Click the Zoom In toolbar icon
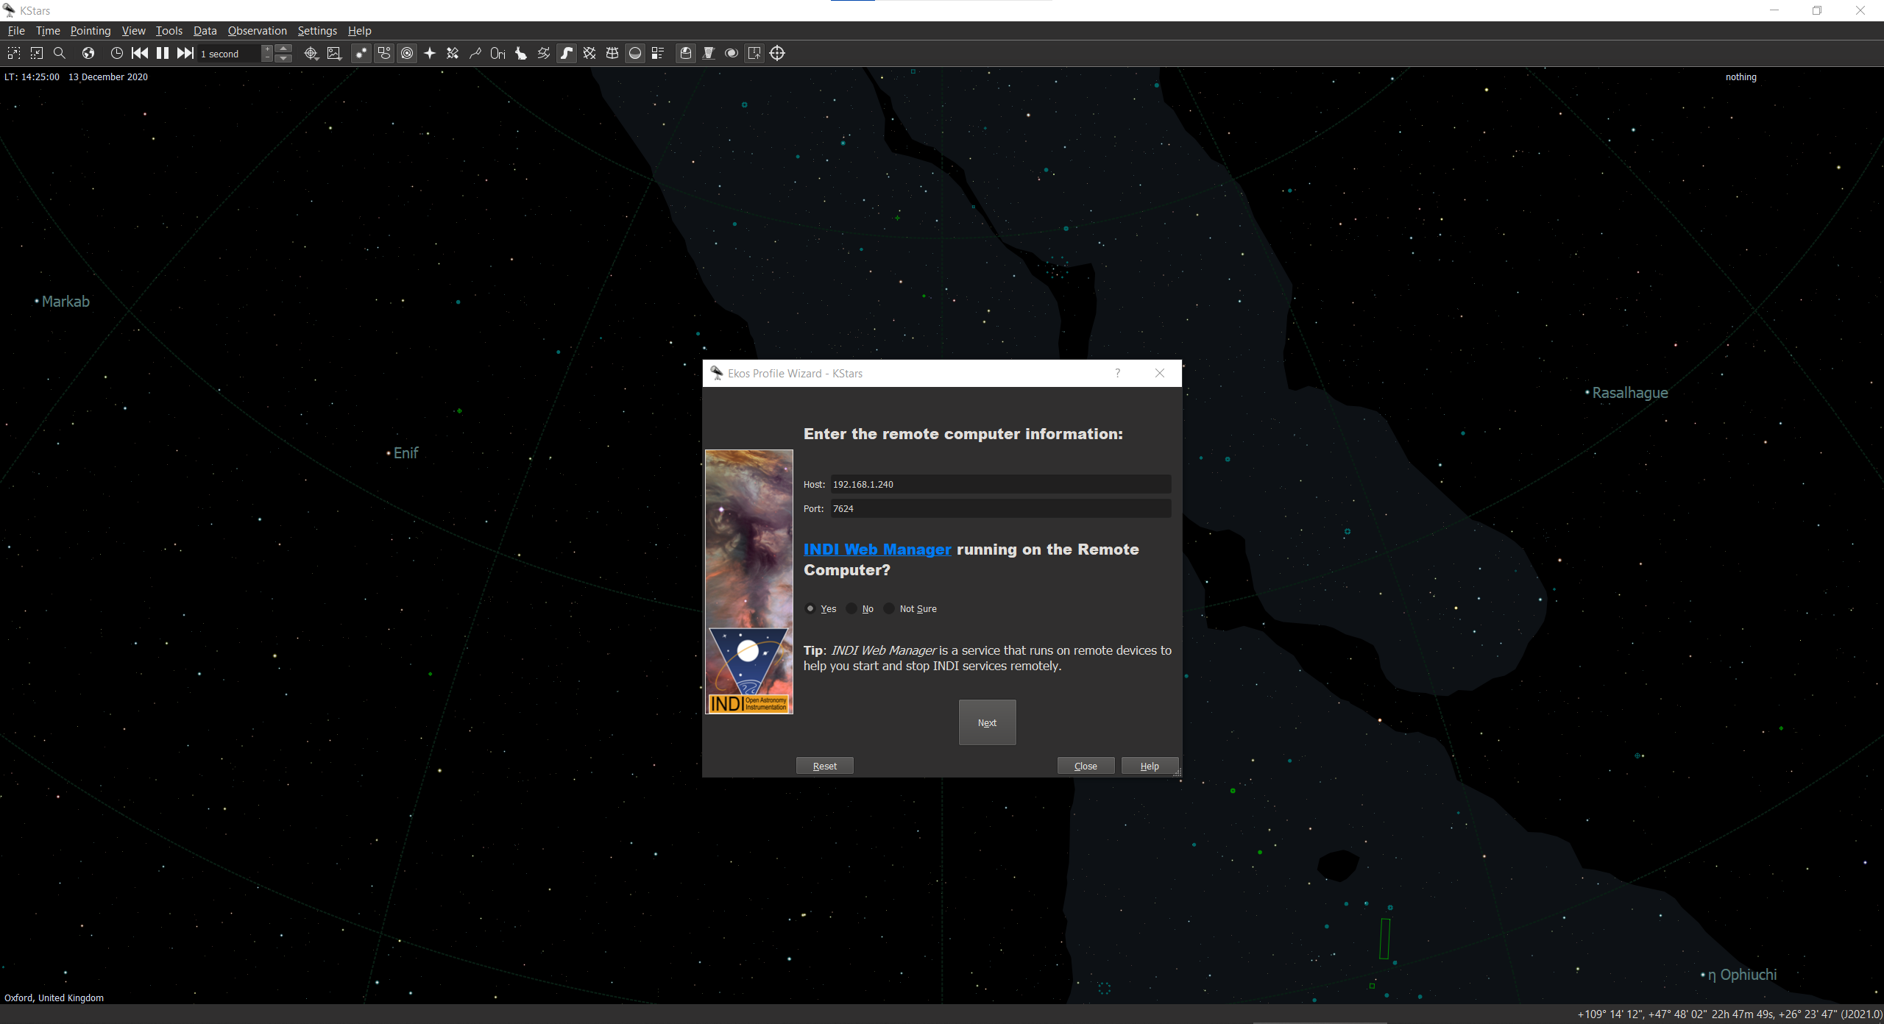The image size is (1884, 1024). [13, 53]
